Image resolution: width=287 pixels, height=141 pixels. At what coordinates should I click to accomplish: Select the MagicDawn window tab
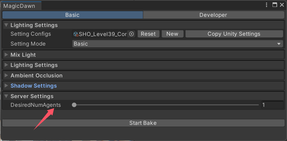coord(19,6)
